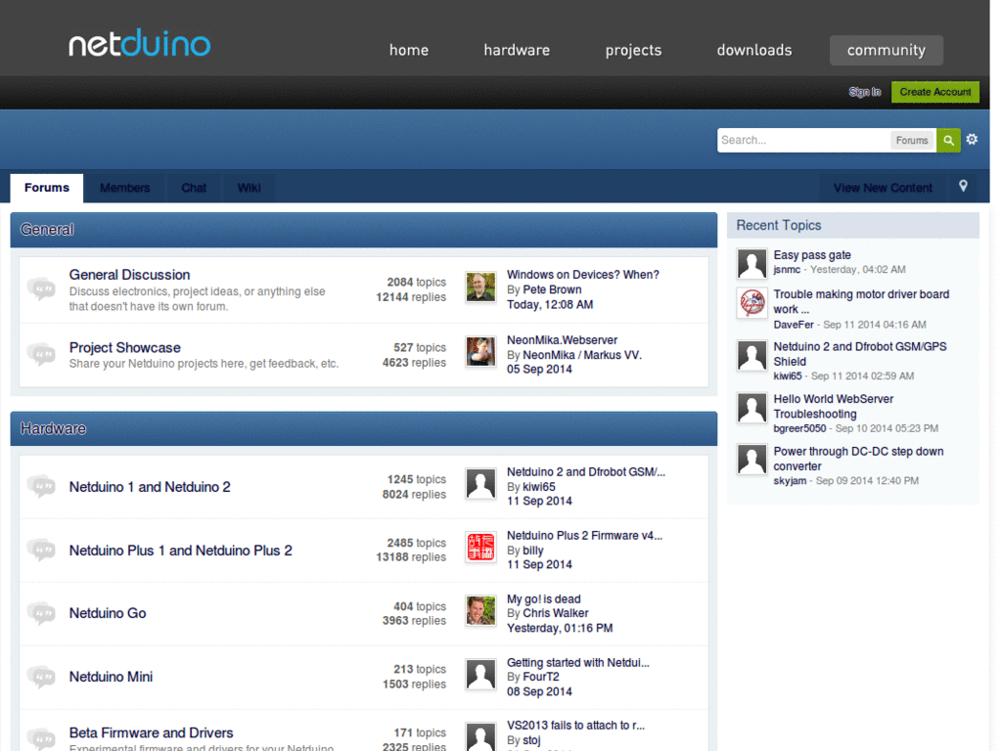Switch to the Members tab
The width and height of the screenshot is (1002, 751).
[x=124, y=188]
